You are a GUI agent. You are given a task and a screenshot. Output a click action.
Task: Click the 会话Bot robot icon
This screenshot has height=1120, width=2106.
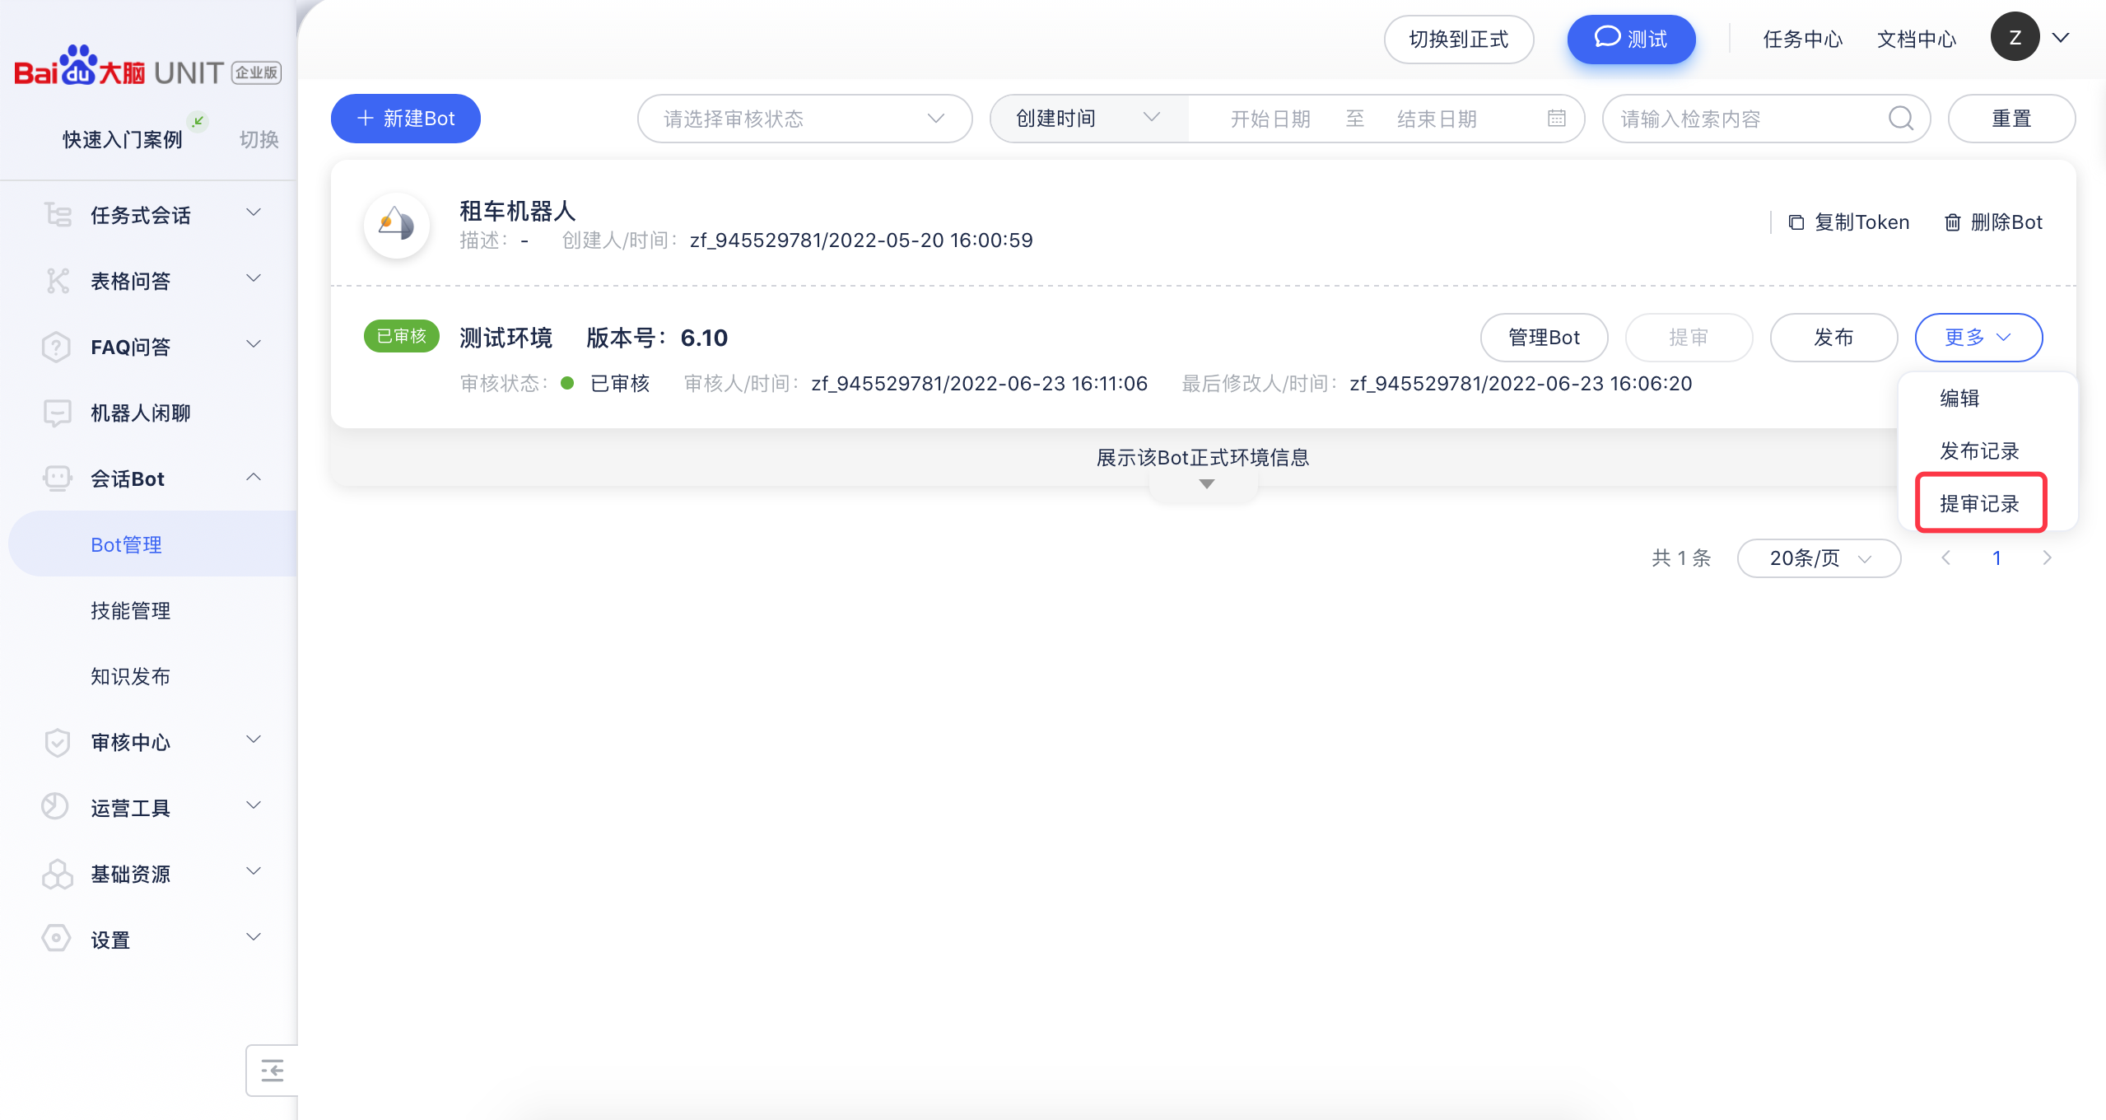click(x=57, y=478)
